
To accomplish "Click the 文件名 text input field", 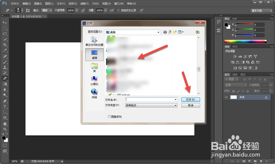I will 150,99.
